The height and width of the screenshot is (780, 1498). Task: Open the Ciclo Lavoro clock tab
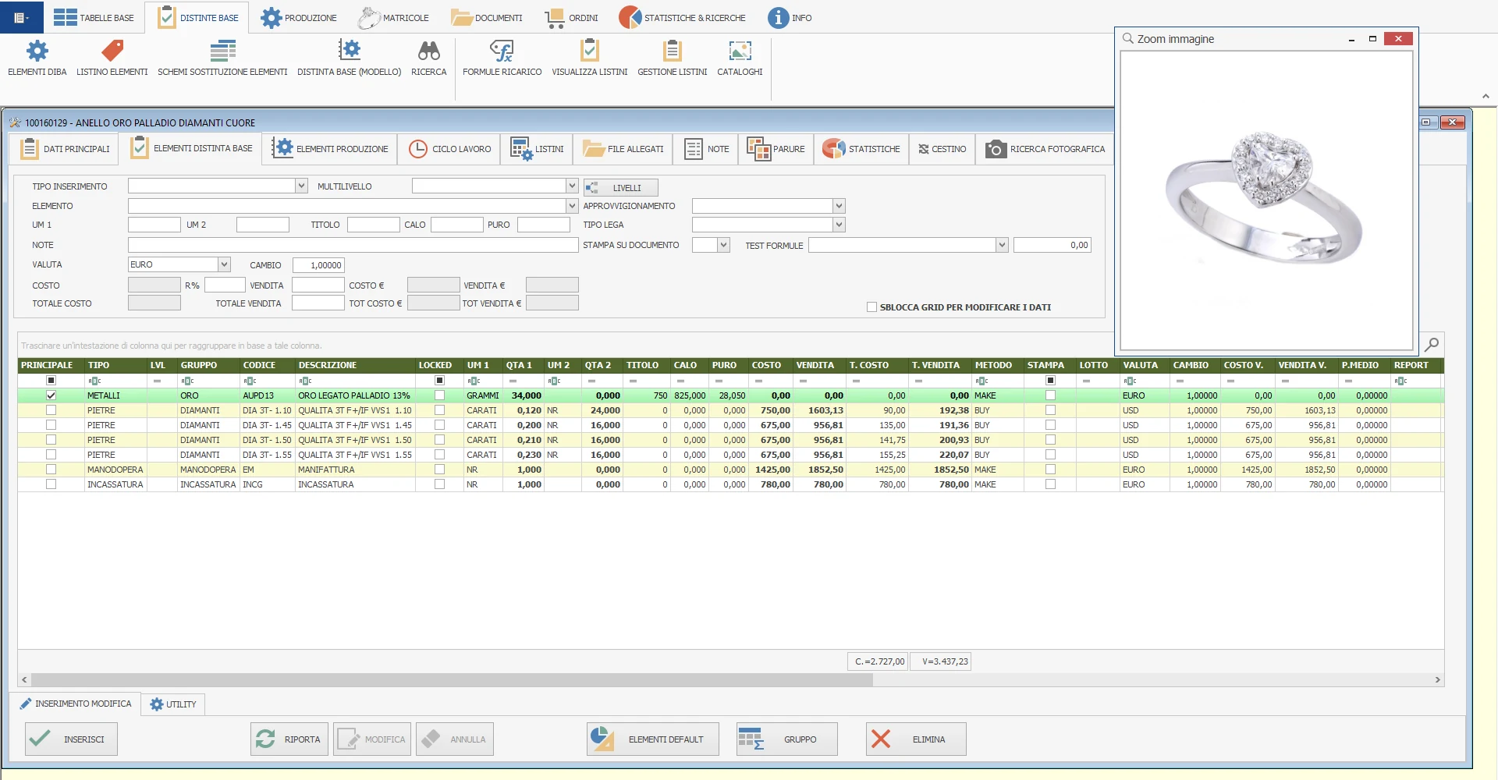(450, 149)
